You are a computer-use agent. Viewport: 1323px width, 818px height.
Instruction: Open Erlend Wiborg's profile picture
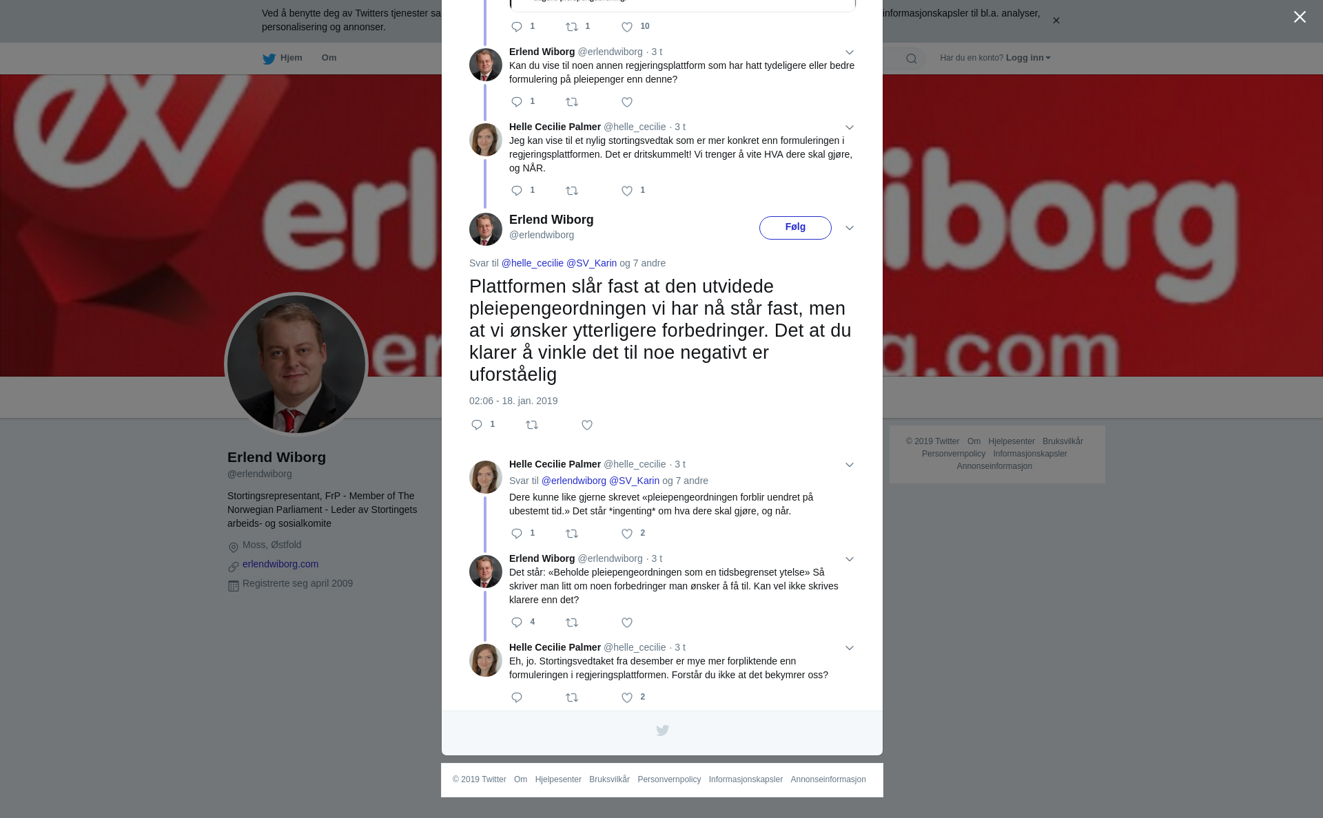click(x=296, y=364)
